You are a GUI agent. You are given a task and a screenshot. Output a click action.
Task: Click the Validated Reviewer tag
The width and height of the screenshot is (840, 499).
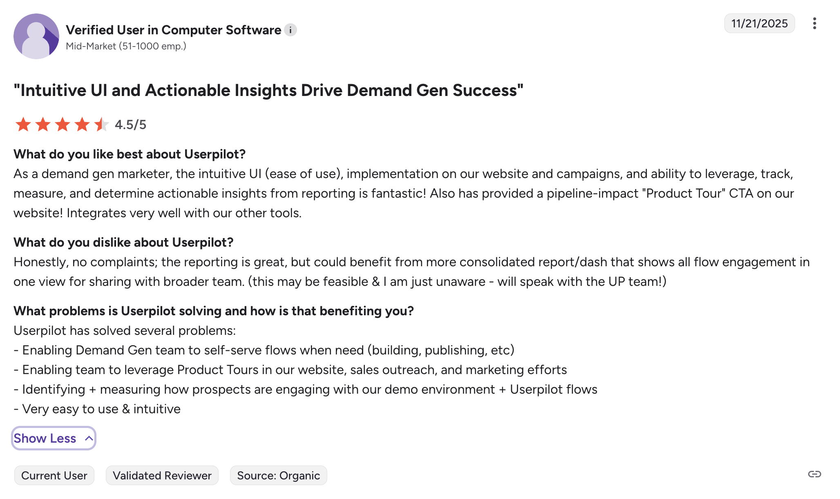162,475
